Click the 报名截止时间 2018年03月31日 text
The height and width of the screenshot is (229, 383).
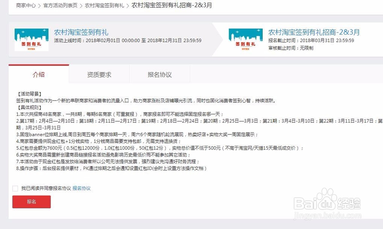click(x=311, y=41)
